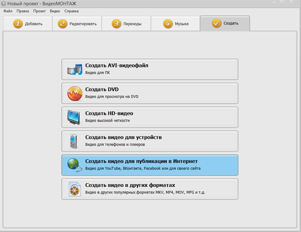Screen dimensions: 301x232
Task: Open the Справка menu
Action: (x=71, y=11)
